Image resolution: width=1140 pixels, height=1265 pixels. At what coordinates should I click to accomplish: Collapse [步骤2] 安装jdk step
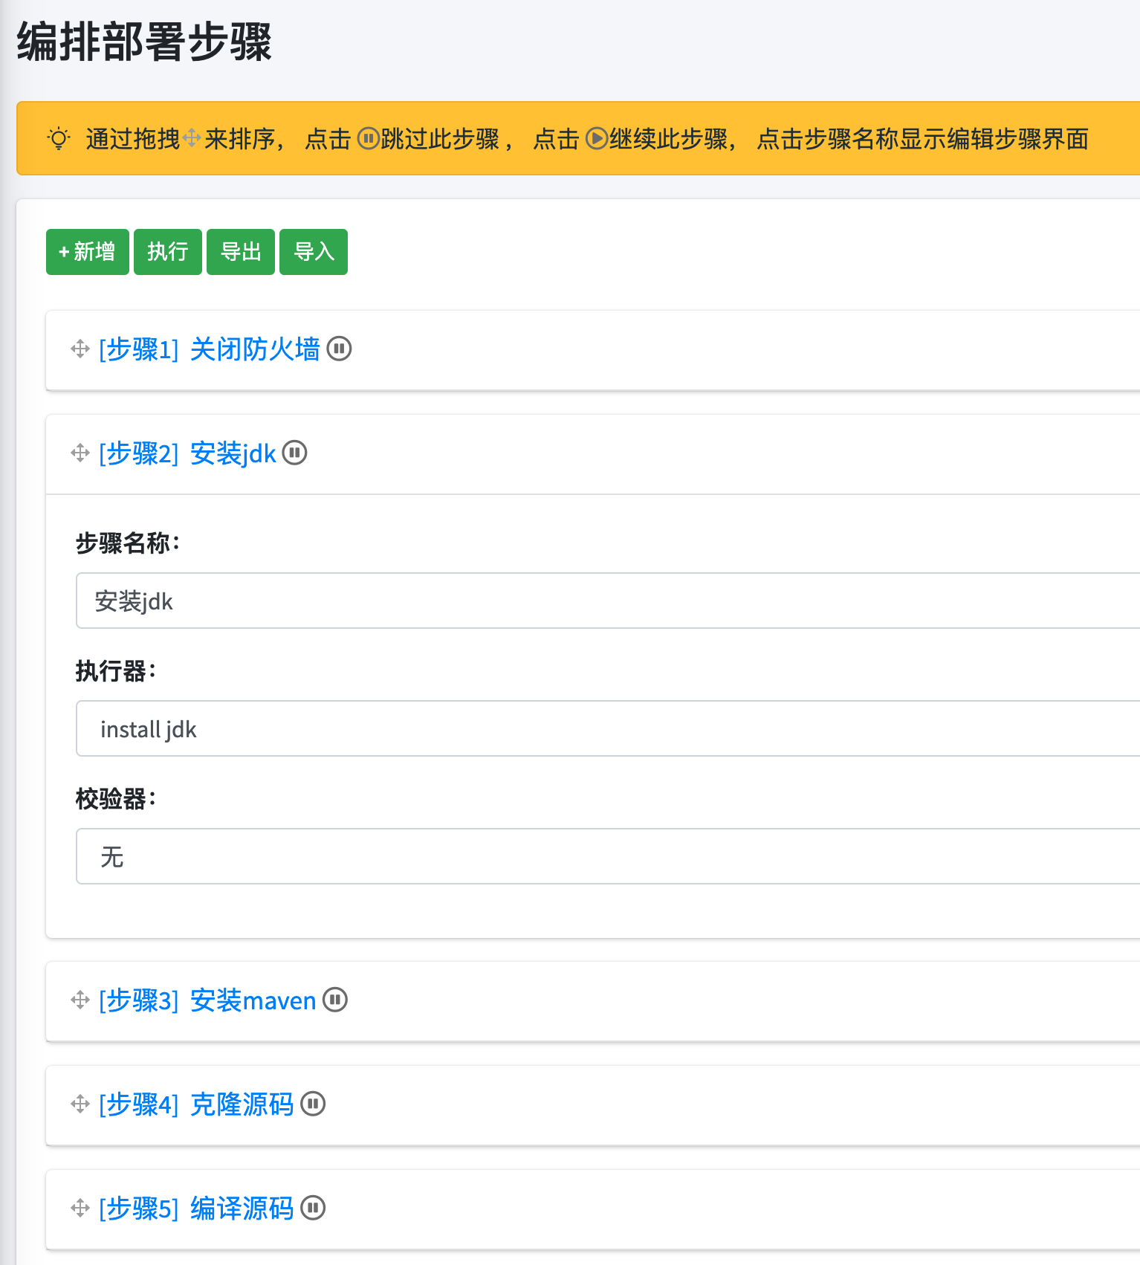[x=187, y=453]
